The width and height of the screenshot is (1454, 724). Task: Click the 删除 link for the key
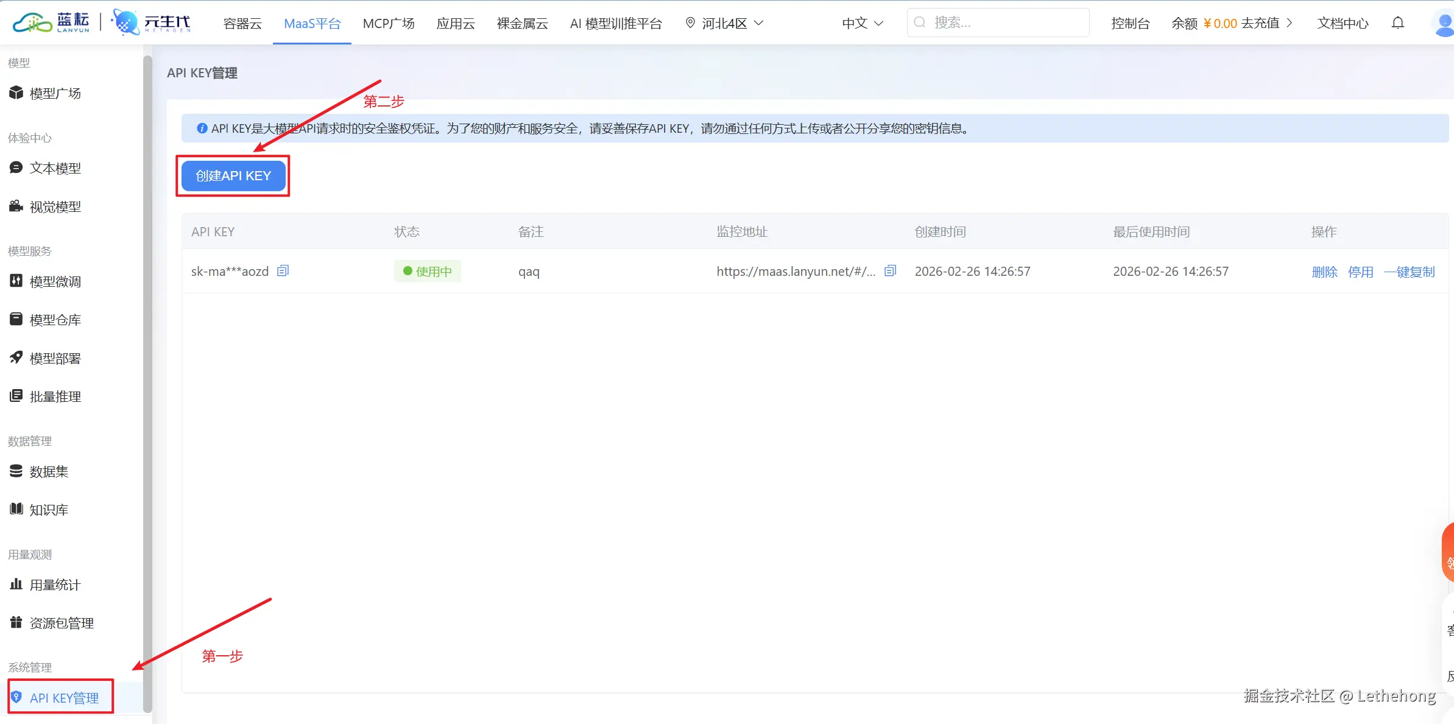[x=1324, y=272]
